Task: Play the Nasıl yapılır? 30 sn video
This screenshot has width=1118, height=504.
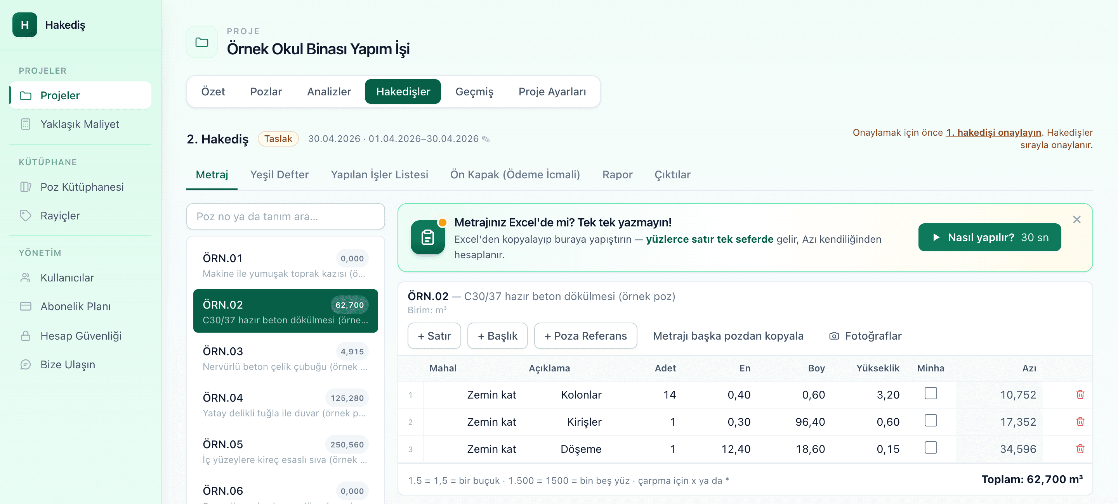Action: pos(989,238)
